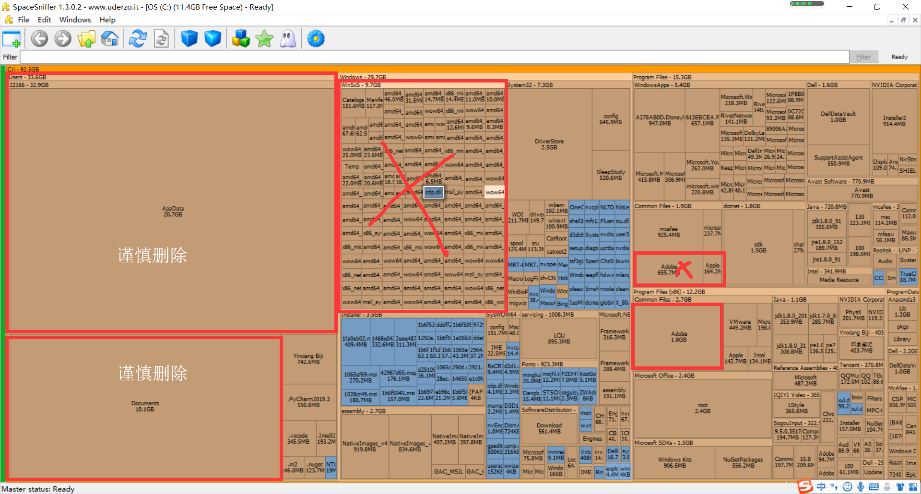Click the Sogou Chinese mode indicator
Screen dimensions: 921x494
(821, 487)
